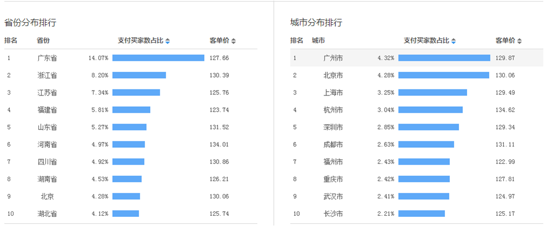Select the 浙江省 row name
Viewport: 553px width, 226px height.
(47, 76)
